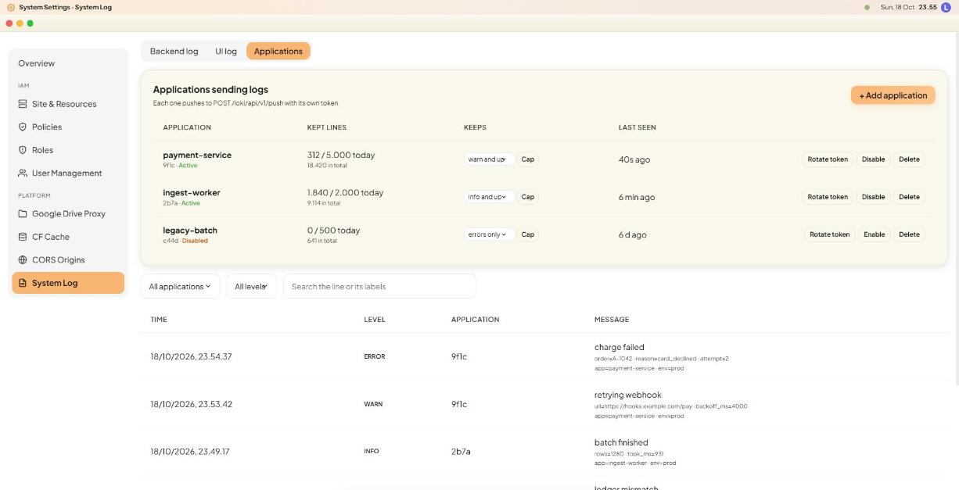Delete the ingest-worker application

click(x=909, y=197)
